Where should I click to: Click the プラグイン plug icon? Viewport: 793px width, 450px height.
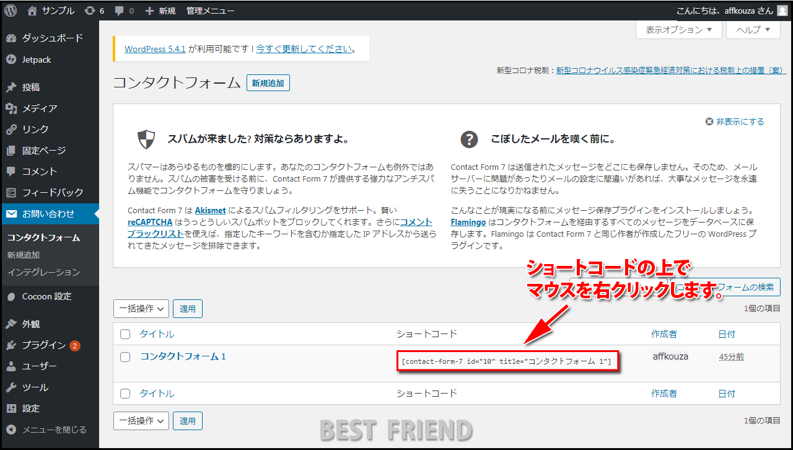[11, 345]
